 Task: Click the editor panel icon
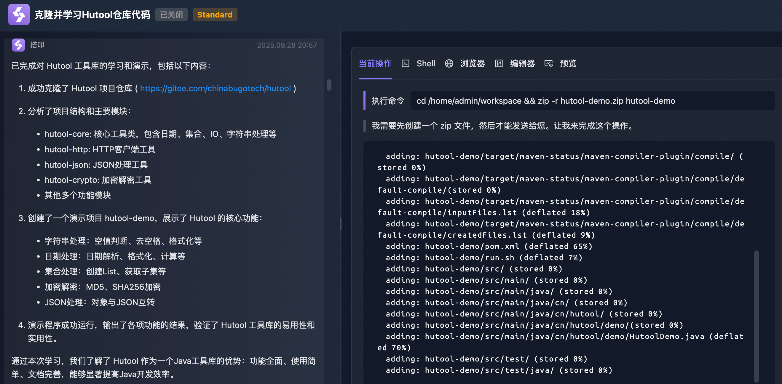pyautogui.click(x=499, y=64)
